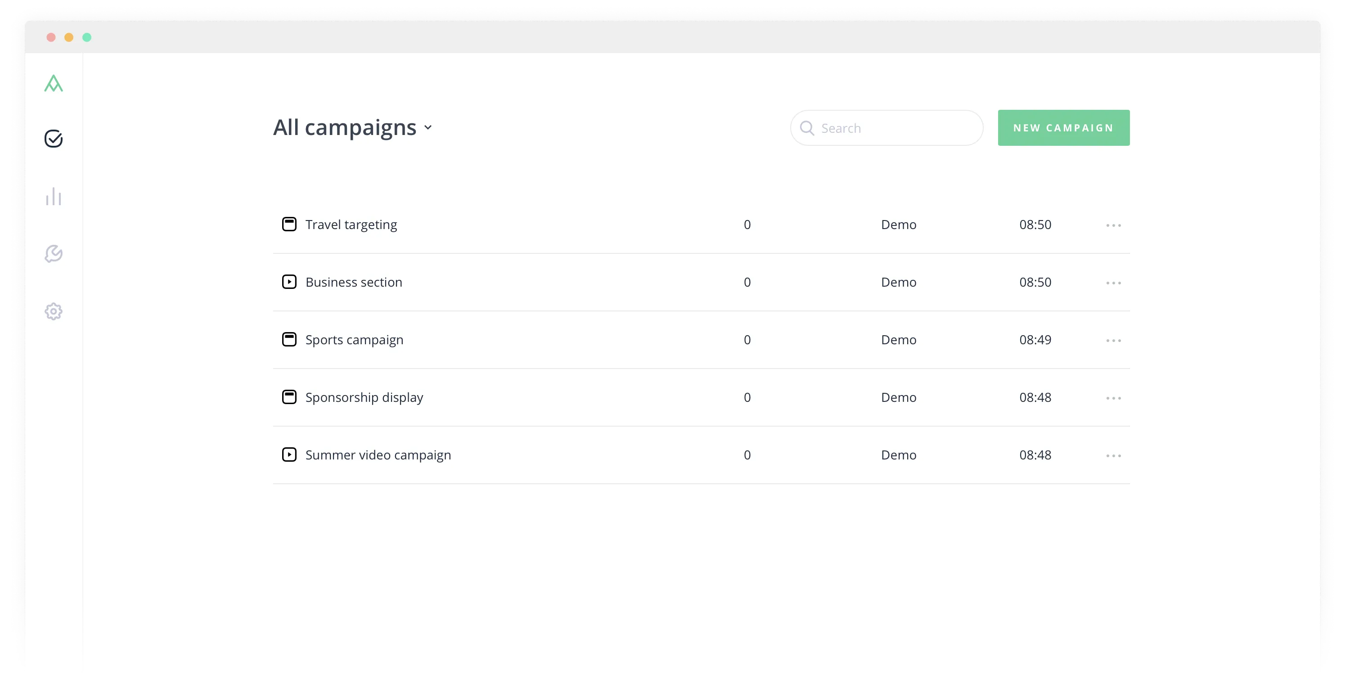Click the green Adtoniq logo in the sidebar
This screenshot has width=1350, height=675.
[x=54, y=83]
